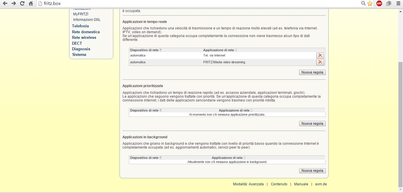
Task: Open the Manuale link in footer
Action: click(301, 184)
